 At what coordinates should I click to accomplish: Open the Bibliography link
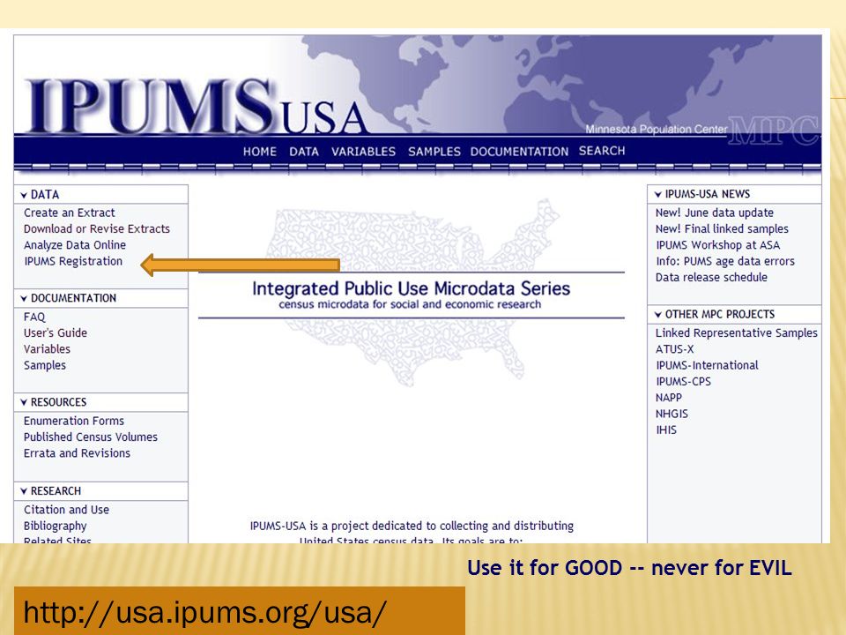pyautogui.click(x=55, y=526)
